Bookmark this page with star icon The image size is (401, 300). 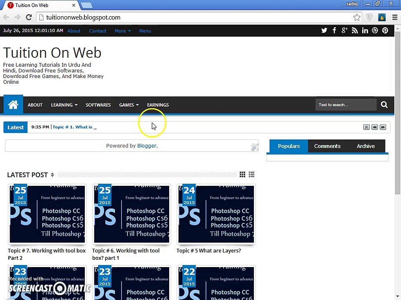357,17
